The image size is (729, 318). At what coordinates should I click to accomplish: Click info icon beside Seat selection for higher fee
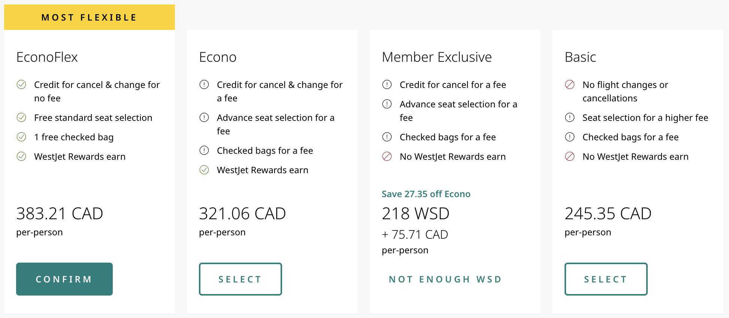pyautogui.click(x=570, y=117)
